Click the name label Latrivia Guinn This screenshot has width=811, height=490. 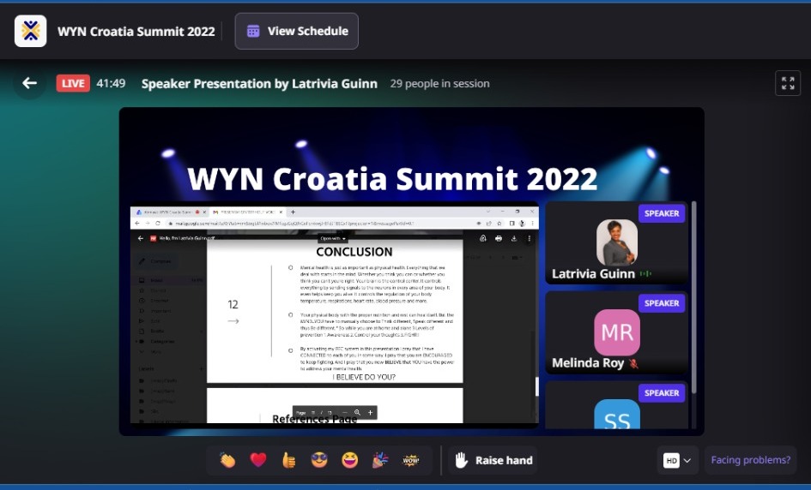pyautogui.click(x=593, y=273)
